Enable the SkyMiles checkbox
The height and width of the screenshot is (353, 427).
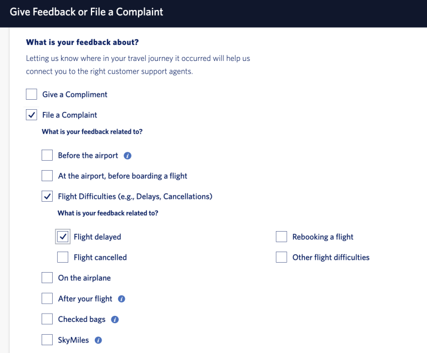pyautogui.click(x=47, y=340)
